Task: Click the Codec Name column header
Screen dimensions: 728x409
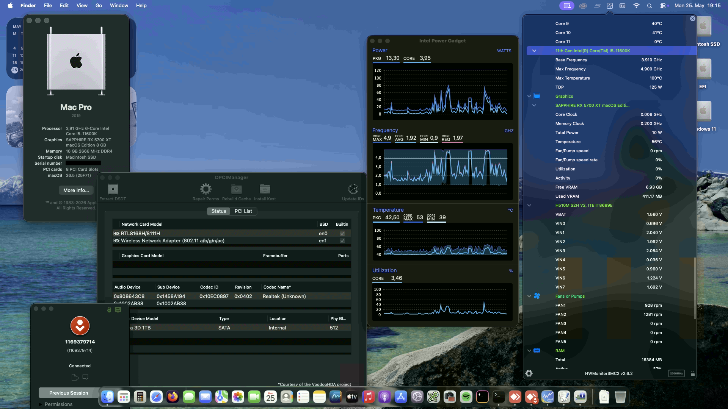Action: [277, 287]
